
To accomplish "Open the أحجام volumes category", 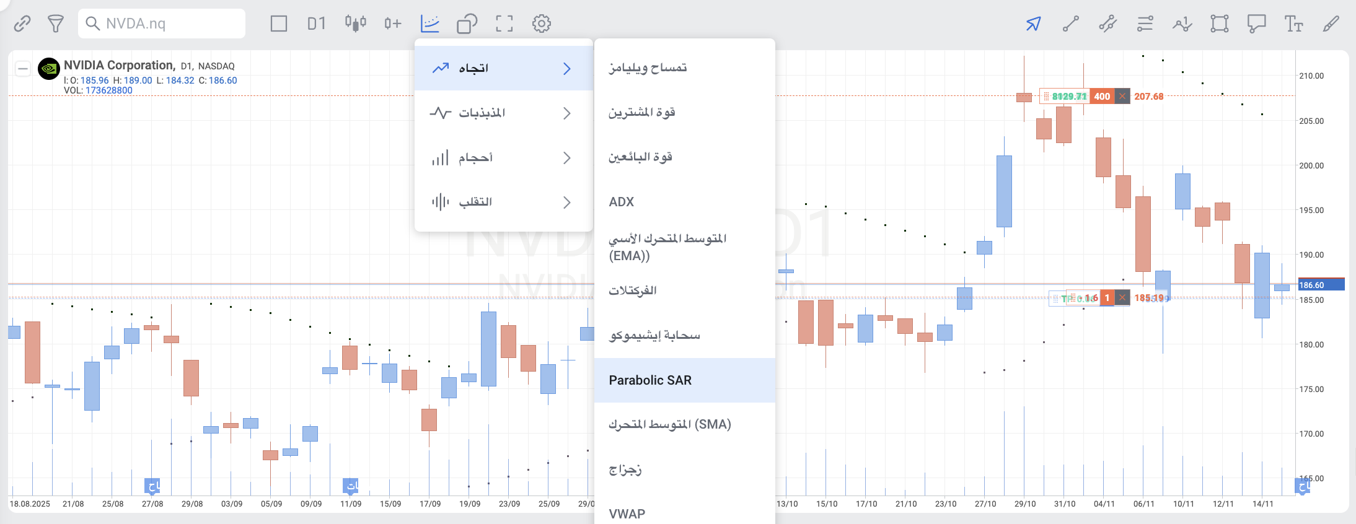I will tap(504, 157).
